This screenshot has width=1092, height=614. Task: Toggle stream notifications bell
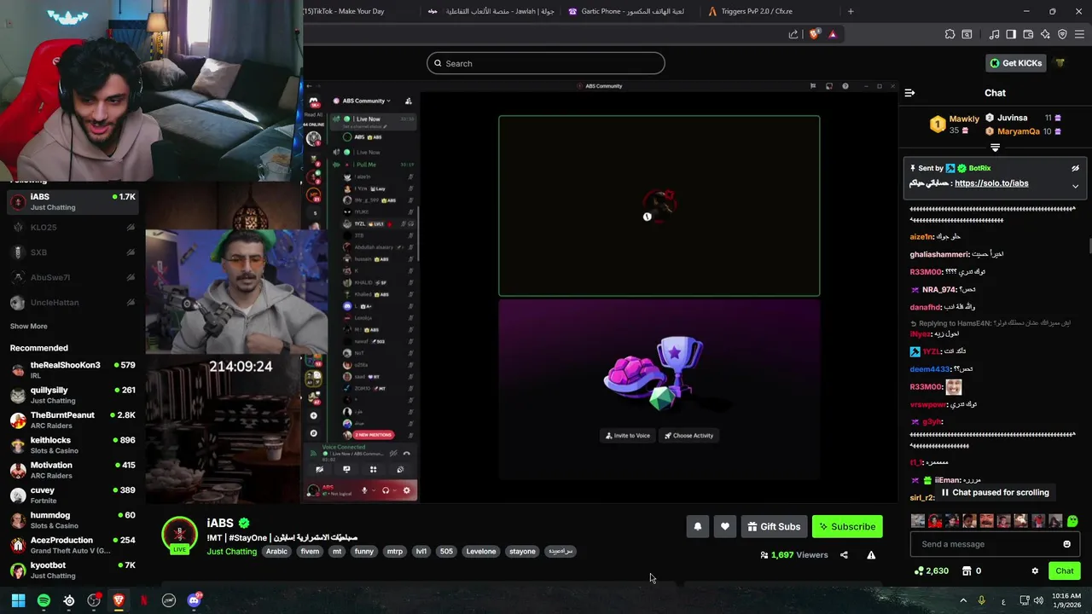coord(698,527)
